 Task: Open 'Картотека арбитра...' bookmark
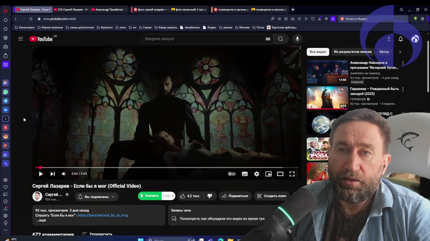282,27
